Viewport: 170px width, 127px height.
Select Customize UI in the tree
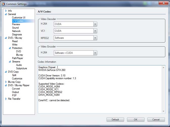[19, 18]
